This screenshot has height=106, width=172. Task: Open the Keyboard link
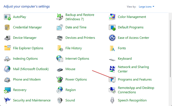click(125, 59)
